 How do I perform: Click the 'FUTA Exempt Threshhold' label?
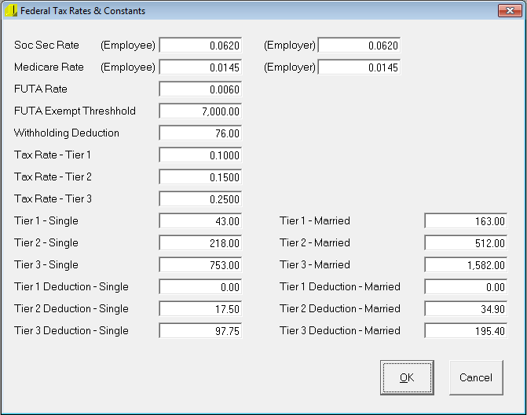pos(75,111)
